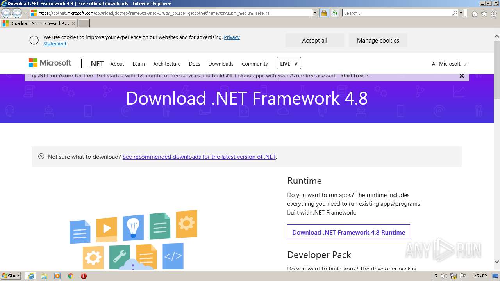
Task: Open a new blank tab
Action: (x=84, y=23)
